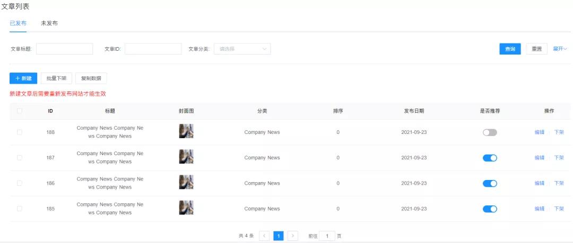Click the 批量下架 button
The height and width of the screenshot is (243, 573).
(57, 78)
